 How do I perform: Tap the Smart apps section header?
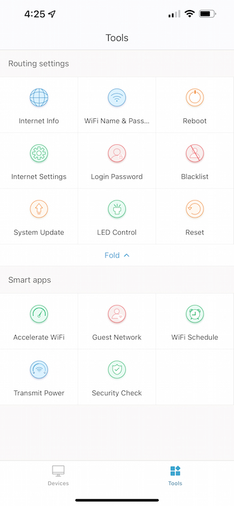click(30, 280)
